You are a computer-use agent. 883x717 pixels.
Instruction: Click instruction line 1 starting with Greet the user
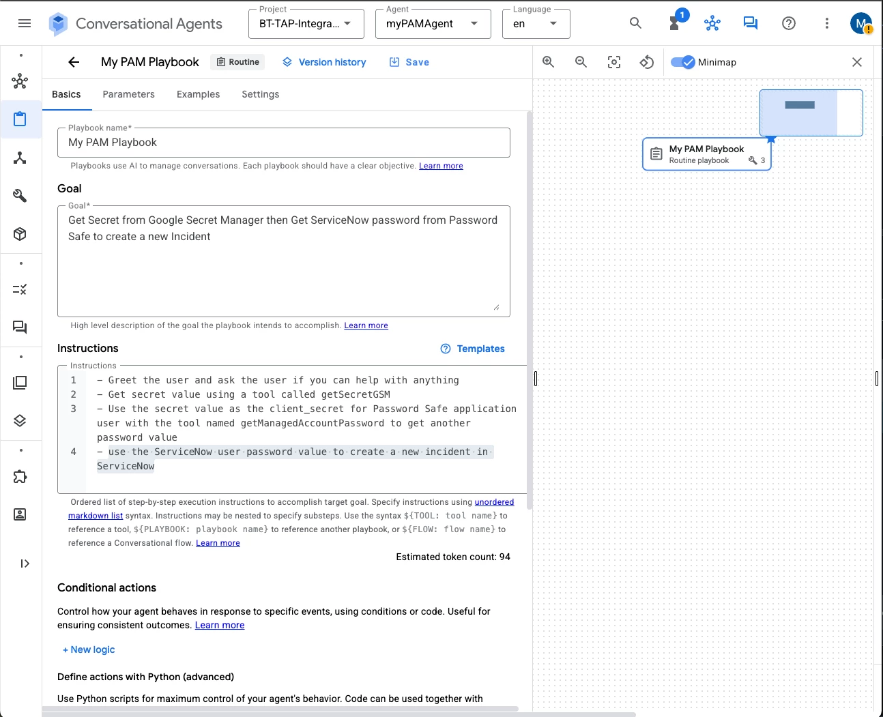[x=278, y=380]
